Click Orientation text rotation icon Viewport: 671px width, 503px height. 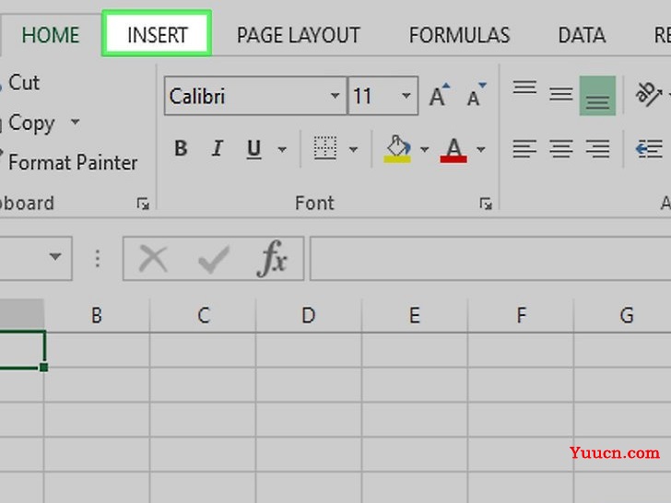pos(649,94)
